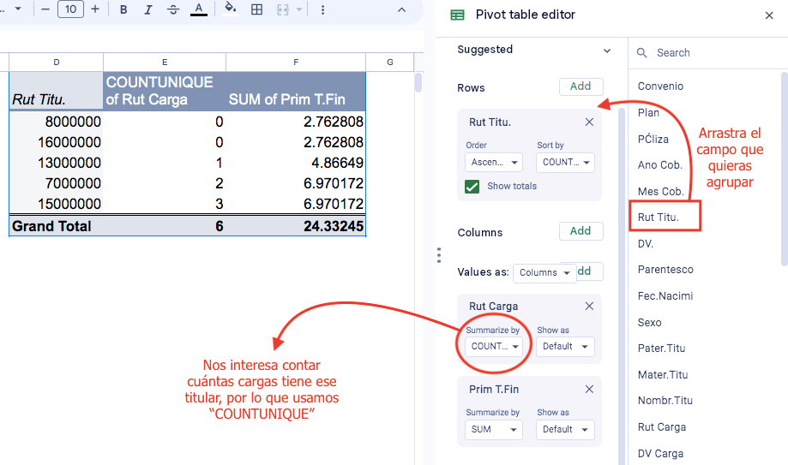The image size is (788, 465).
Task: Toggle the Show totals checkbox
Action: 472,187
